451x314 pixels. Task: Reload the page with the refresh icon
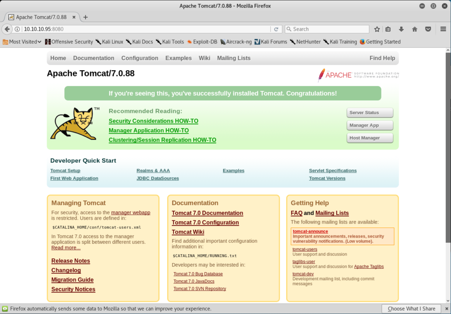pos(276,29)
